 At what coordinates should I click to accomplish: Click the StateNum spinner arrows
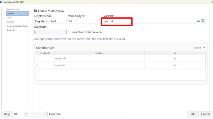coord(65,32)
